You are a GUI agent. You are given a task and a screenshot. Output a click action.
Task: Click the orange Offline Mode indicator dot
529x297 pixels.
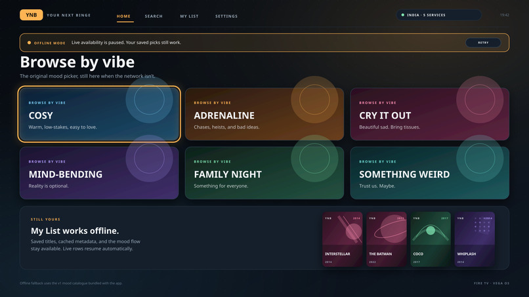(29, 43)
